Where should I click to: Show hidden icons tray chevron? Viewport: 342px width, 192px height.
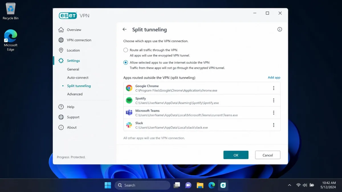tap(290, 185)
